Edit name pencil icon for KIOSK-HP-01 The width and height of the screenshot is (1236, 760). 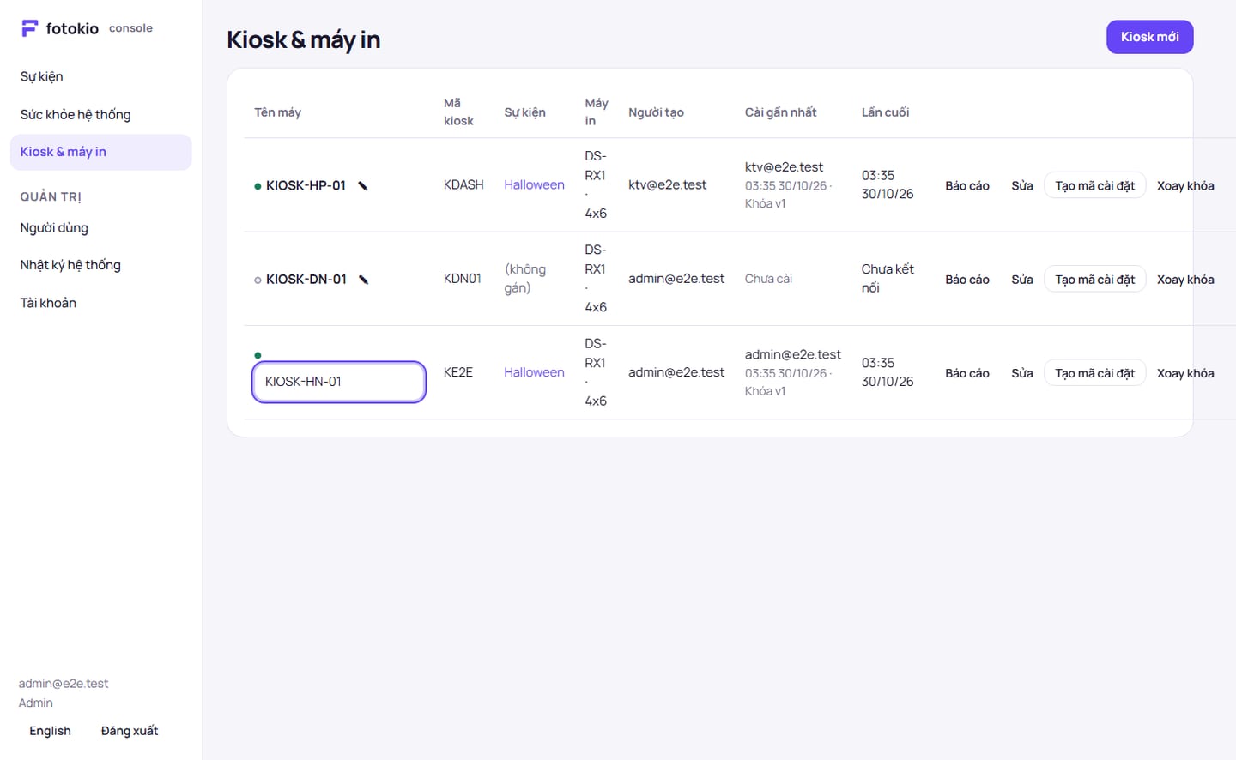pos(363,185)
